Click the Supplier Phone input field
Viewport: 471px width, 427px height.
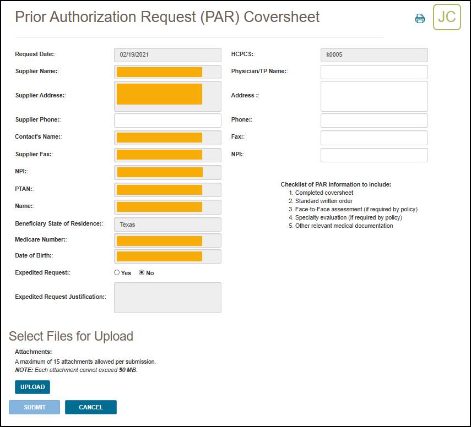pos(167,120)
